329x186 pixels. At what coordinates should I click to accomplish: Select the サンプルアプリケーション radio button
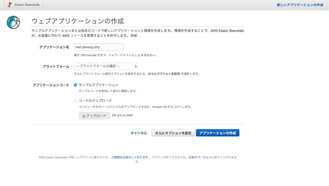coord(75,85)
